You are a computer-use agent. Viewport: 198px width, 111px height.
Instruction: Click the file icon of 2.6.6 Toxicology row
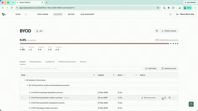coord(30,108)
